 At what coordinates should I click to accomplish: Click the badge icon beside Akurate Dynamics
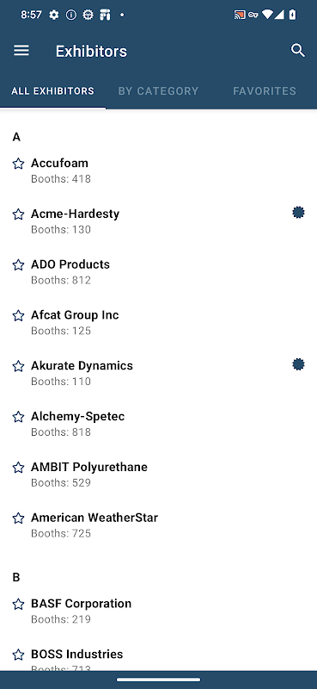pos(299,364)
